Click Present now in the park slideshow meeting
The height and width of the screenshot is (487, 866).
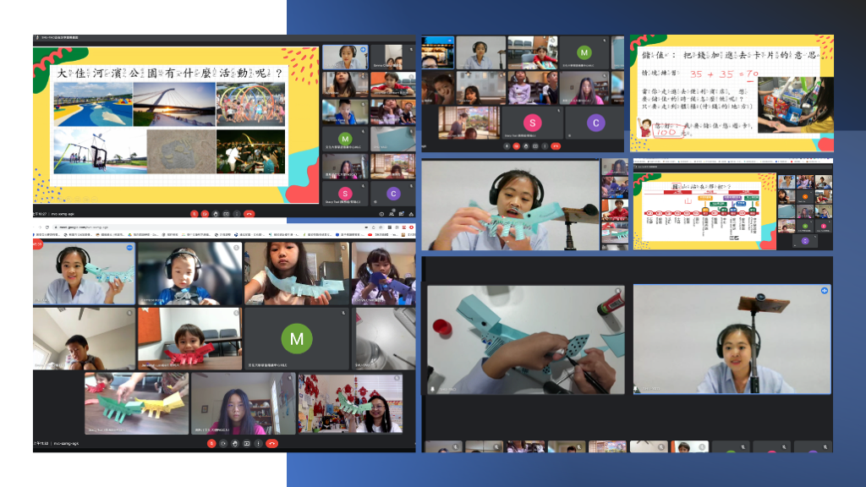[226, 214]
